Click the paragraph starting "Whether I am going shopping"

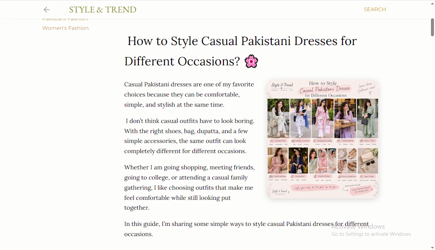(189, 188)
